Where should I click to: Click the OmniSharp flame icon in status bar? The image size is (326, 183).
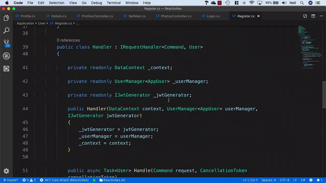click(x=94, y=180)
